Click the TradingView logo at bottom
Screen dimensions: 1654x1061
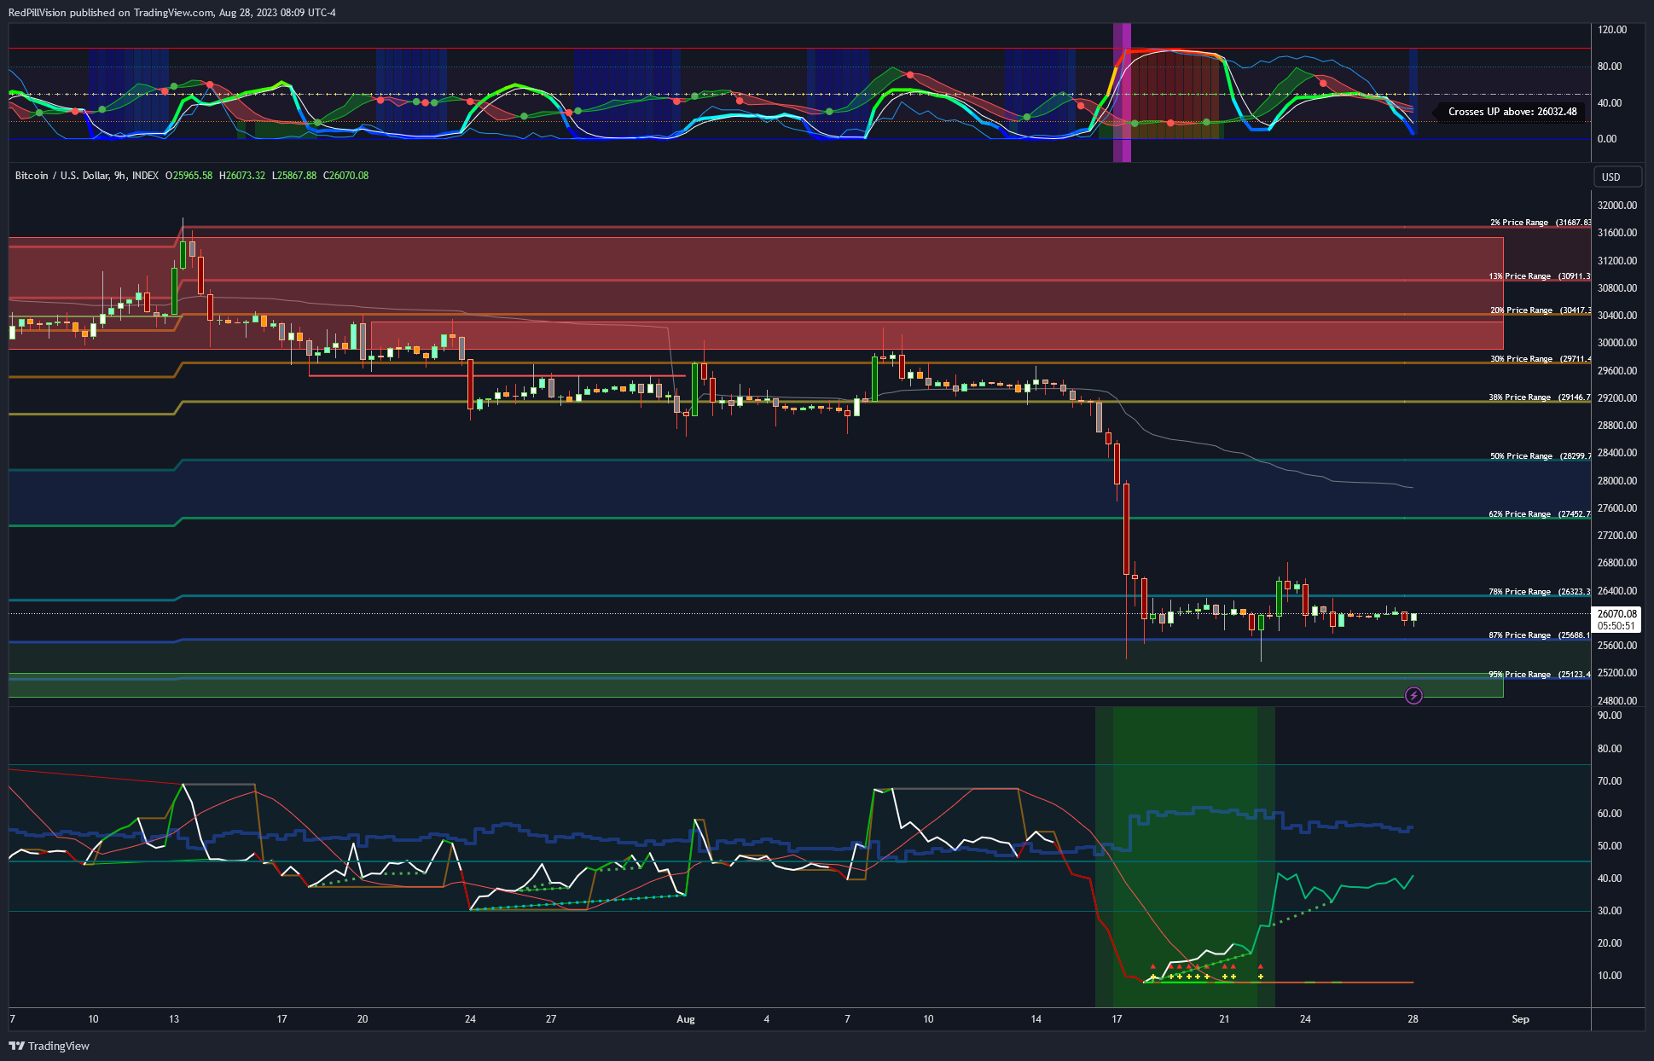coord(49,1046)
